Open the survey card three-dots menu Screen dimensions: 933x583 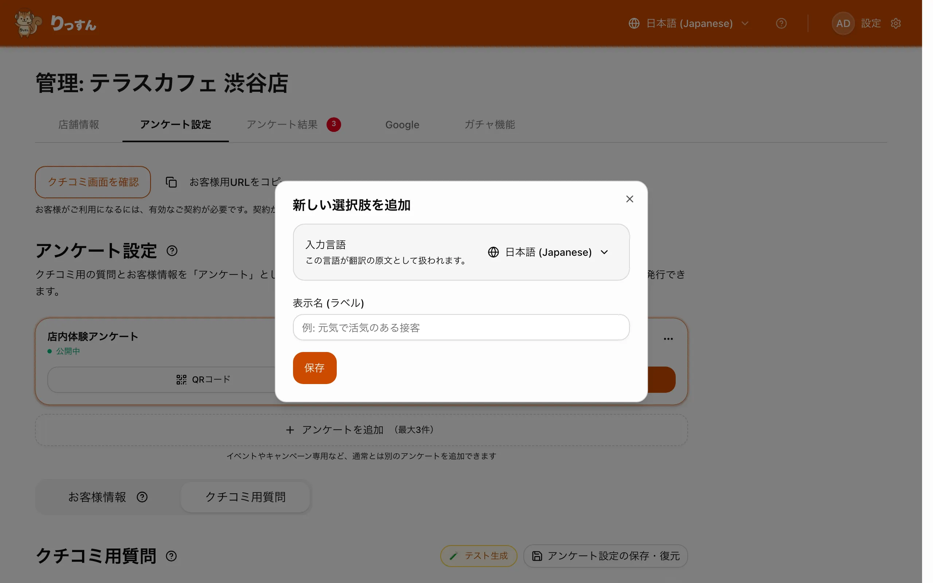pyautogui.click(x=668, y=339)
